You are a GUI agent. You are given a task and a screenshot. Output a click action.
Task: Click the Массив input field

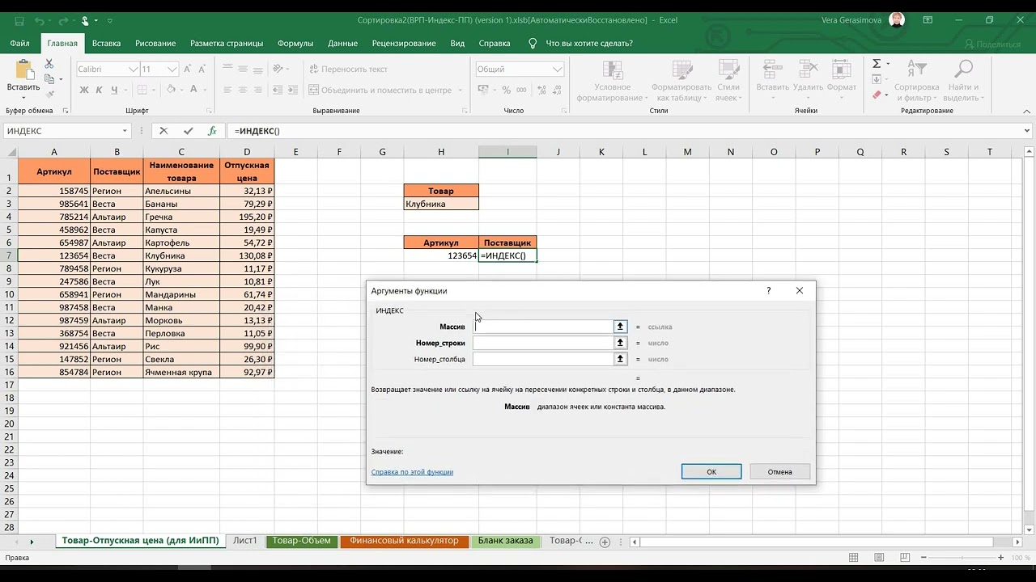point(543,327)
